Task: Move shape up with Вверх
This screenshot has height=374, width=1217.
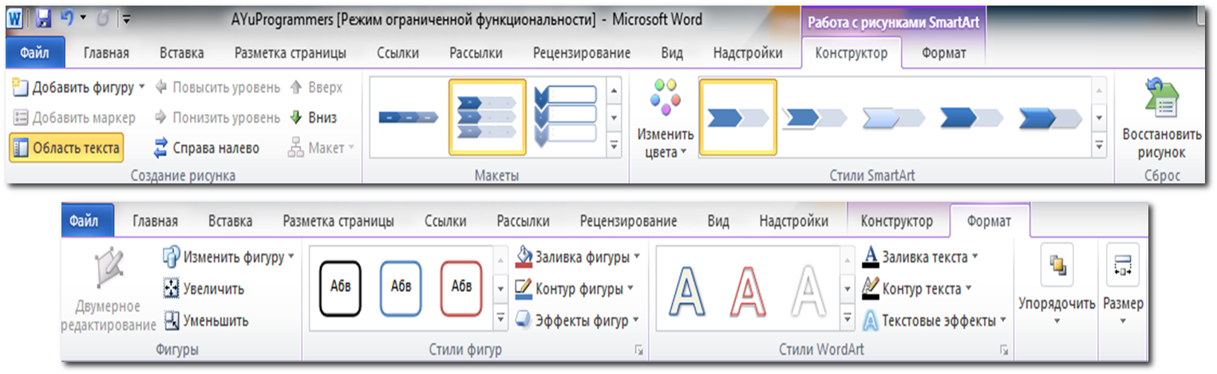Action: (x=316, y=87)
